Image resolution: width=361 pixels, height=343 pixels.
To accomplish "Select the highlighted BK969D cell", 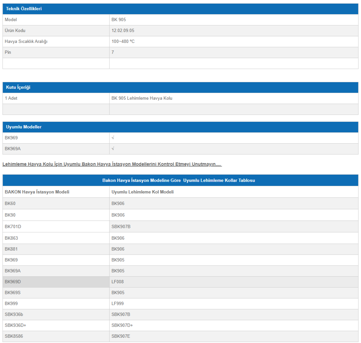I will 56,282.
